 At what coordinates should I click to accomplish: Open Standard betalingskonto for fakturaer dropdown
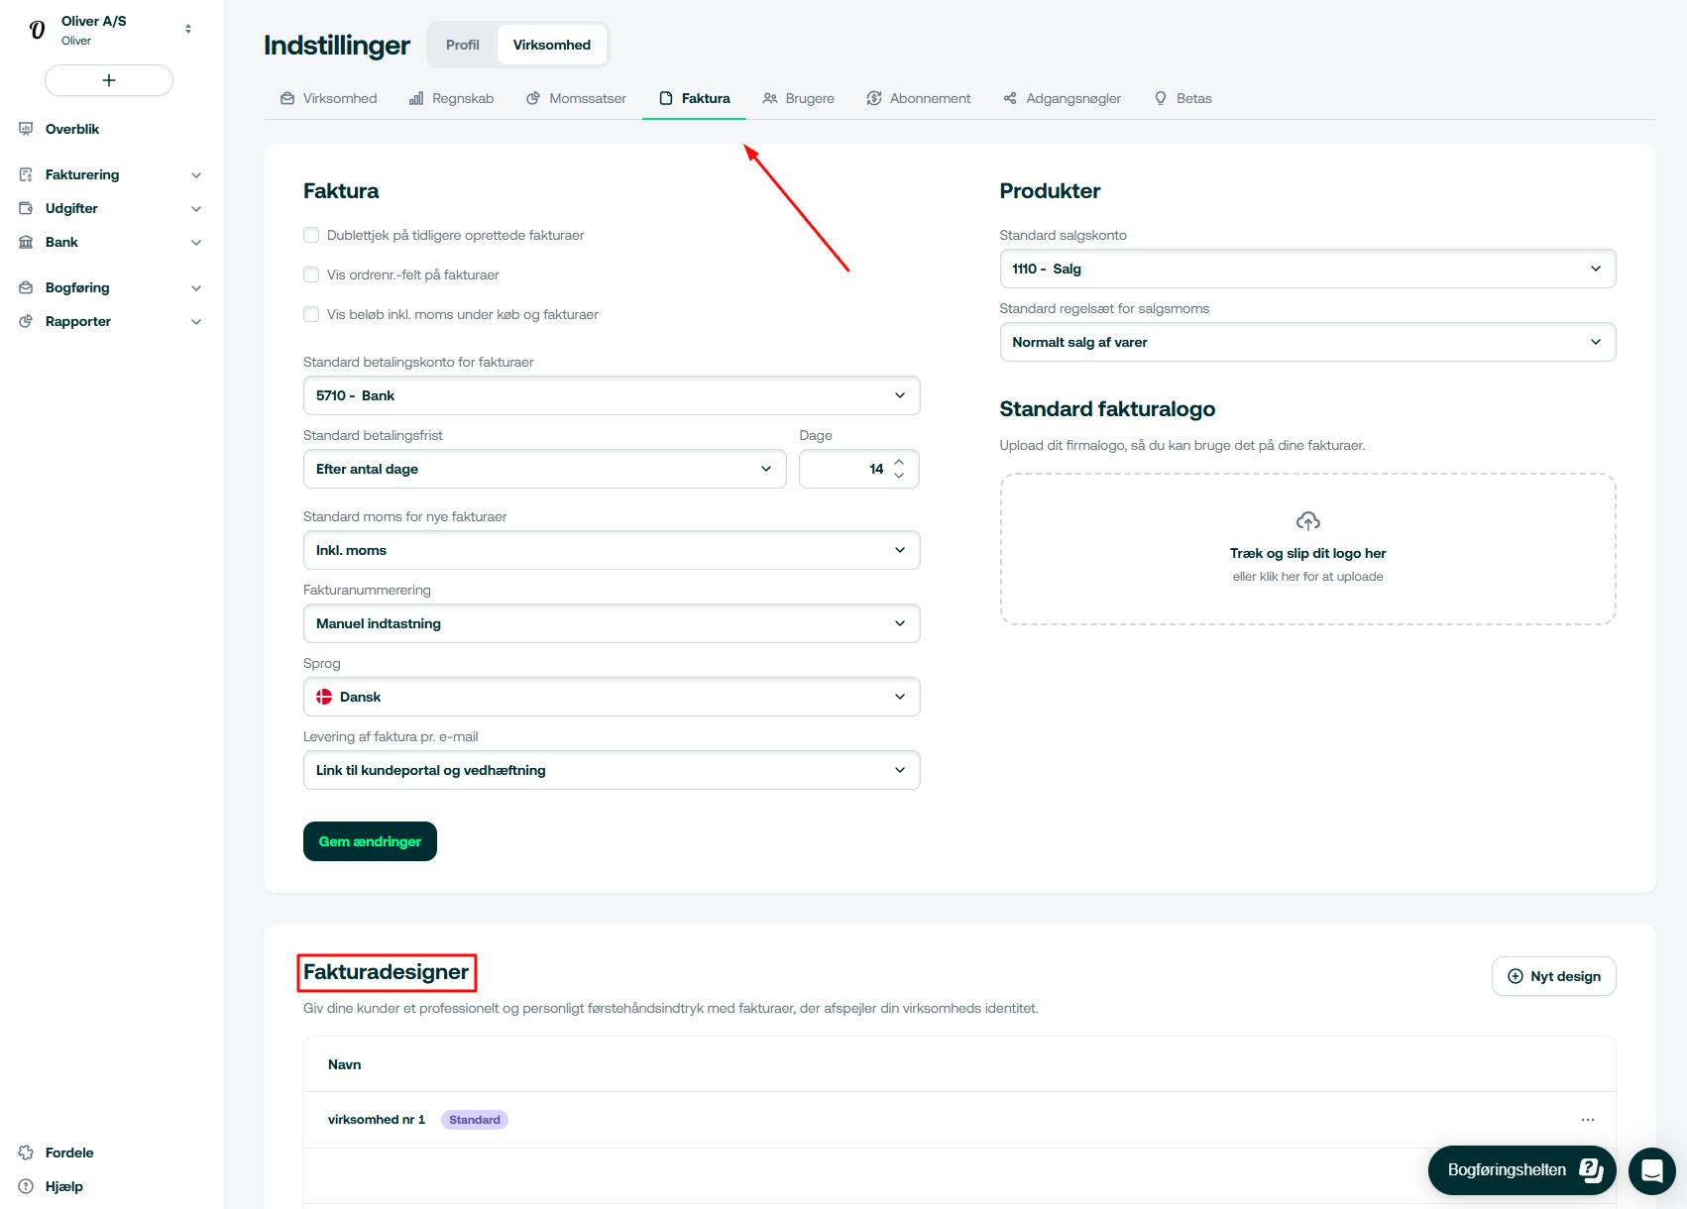click(x=611, y=395)
